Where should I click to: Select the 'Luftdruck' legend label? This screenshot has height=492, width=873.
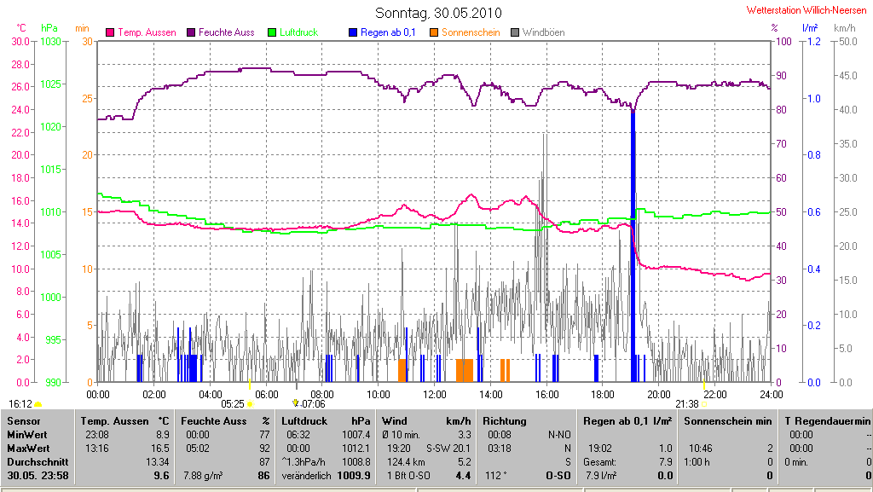click(299, 33)
